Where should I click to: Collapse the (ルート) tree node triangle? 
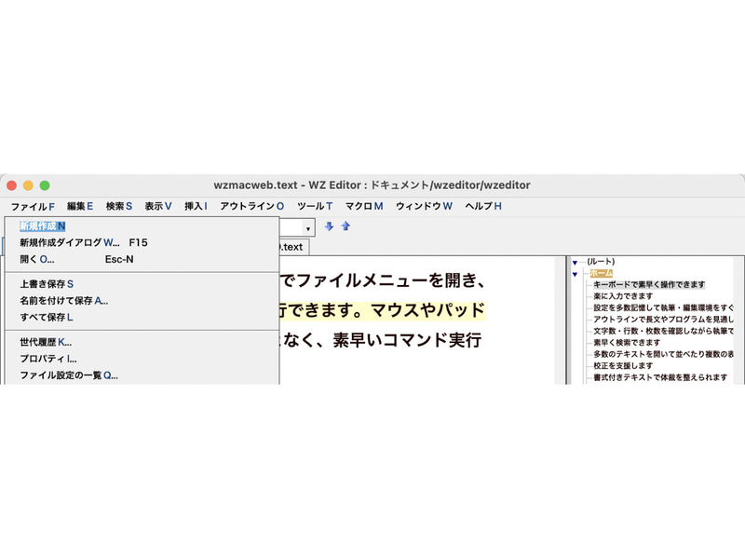(x=575, y=263)
